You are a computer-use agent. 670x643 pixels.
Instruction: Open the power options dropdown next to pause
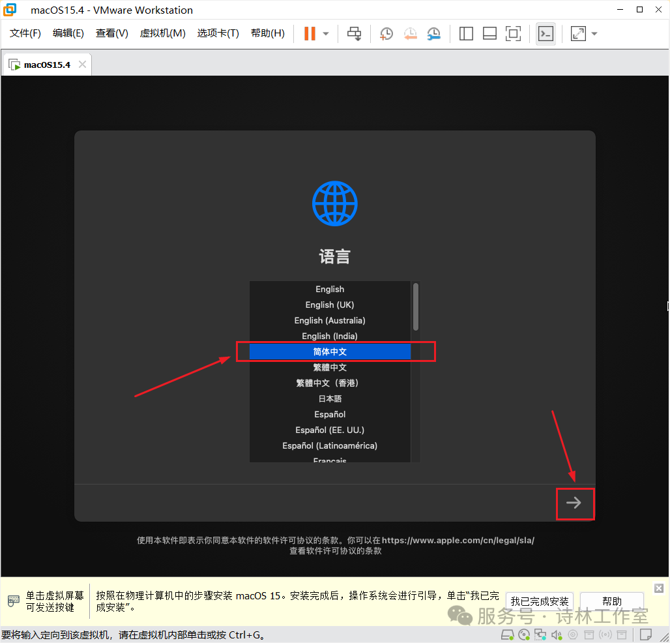pos(326,34)
